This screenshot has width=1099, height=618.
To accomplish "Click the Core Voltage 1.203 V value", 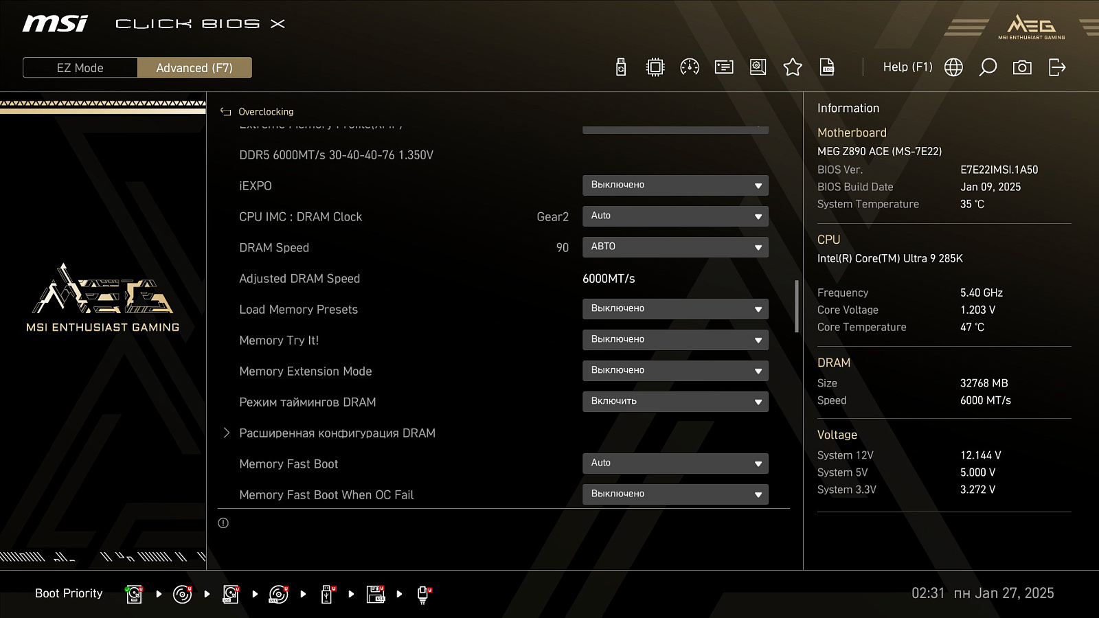I will [978, 310].
